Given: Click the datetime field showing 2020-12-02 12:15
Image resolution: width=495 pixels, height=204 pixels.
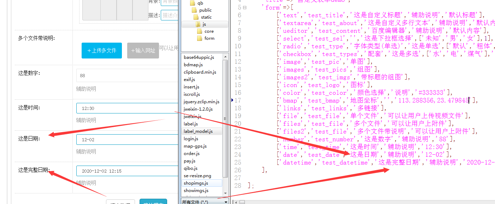Looking at the screenshot, I should 127,171.
